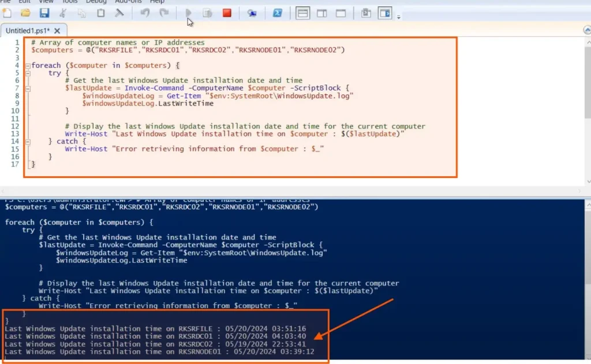Click console output line for RKSRDC02
Image resolution: width=591 pixels, height=364 pixels.
pyautogui.click(x=155, y=344)
